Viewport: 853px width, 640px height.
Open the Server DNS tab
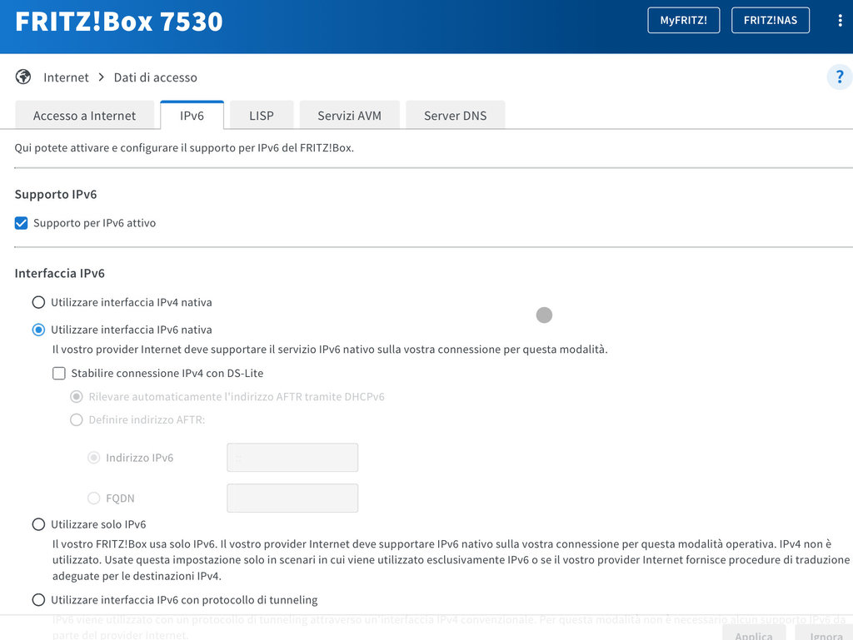456,115
